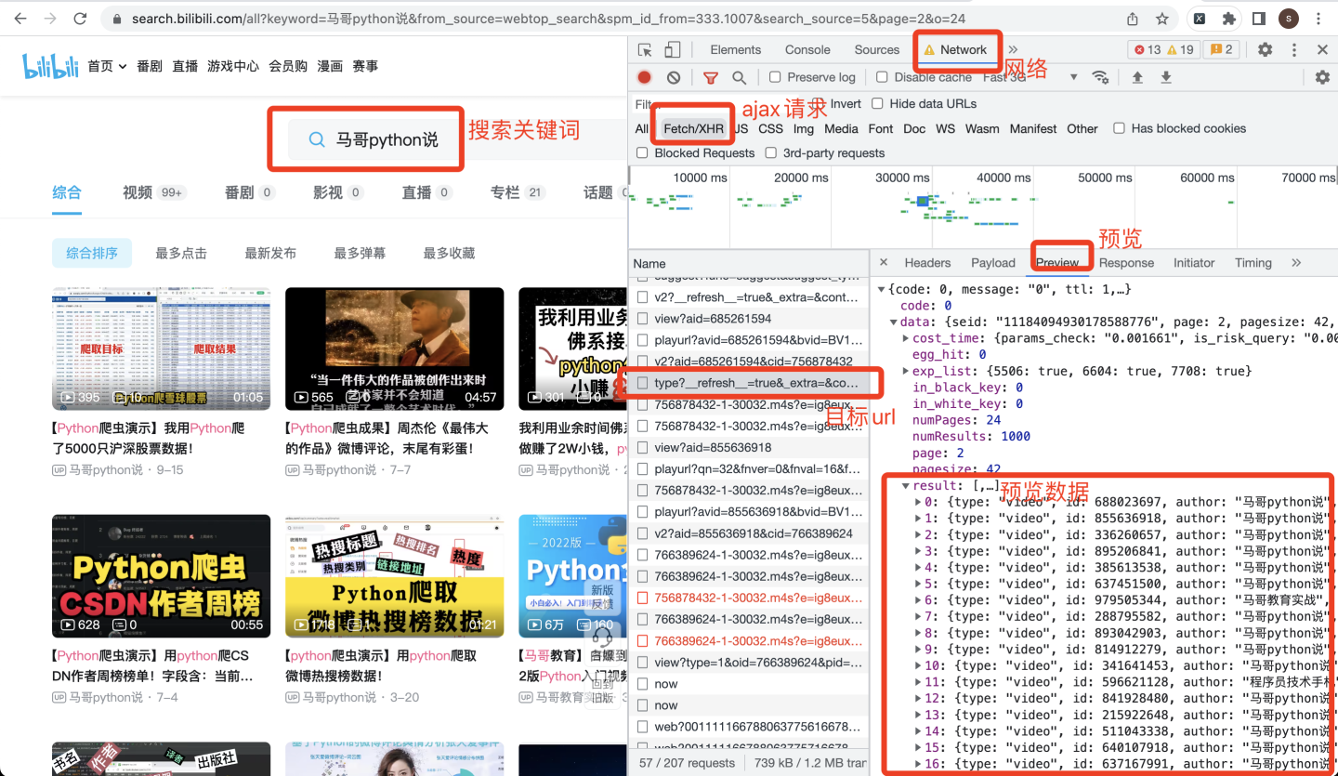Toggle the device toolbar icon
Screen dimensions: 1338x776
pos(672,50)
